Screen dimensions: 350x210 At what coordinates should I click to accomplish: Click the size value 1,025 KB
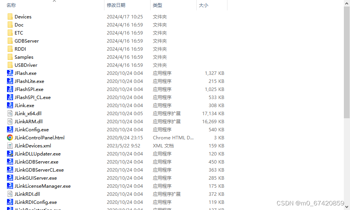214,89
